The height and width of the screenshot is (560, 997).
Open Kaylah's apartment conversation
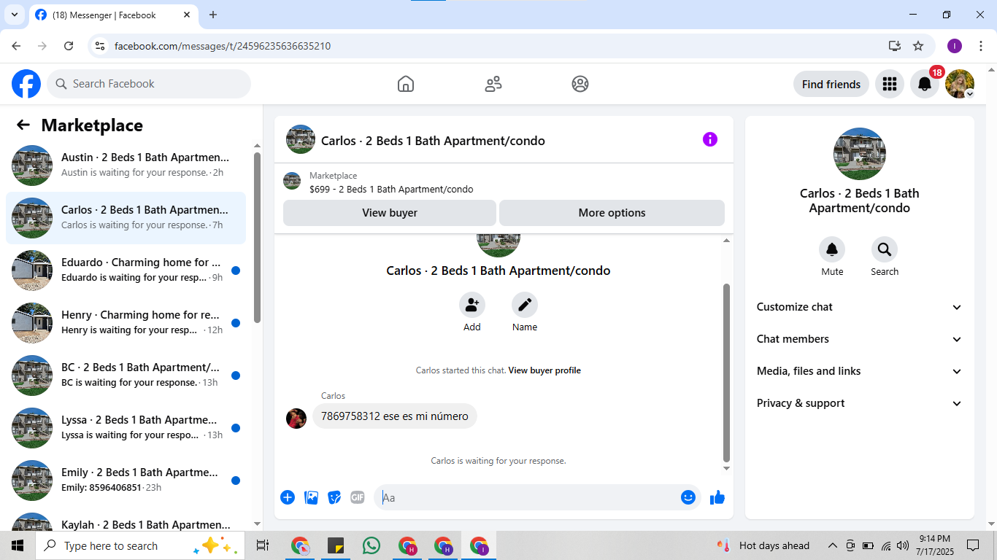click(126, 521)
